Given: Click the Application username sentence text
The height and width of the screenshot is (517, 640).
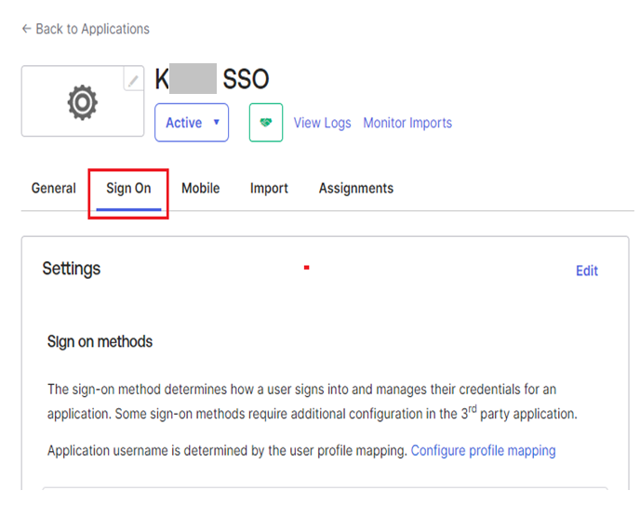Looking at the screenshot, I should pyautogui.click(x=227, y=451).
